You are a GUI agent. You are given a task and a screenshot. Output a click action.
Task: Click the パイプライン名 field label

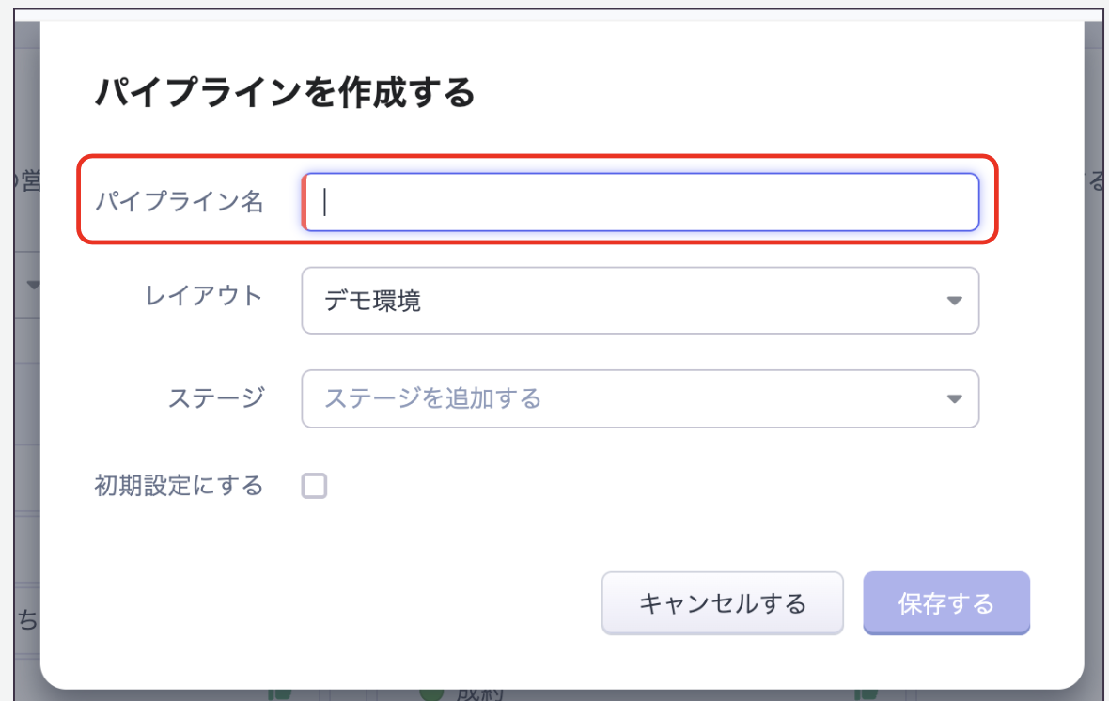(x=180, y=202)
